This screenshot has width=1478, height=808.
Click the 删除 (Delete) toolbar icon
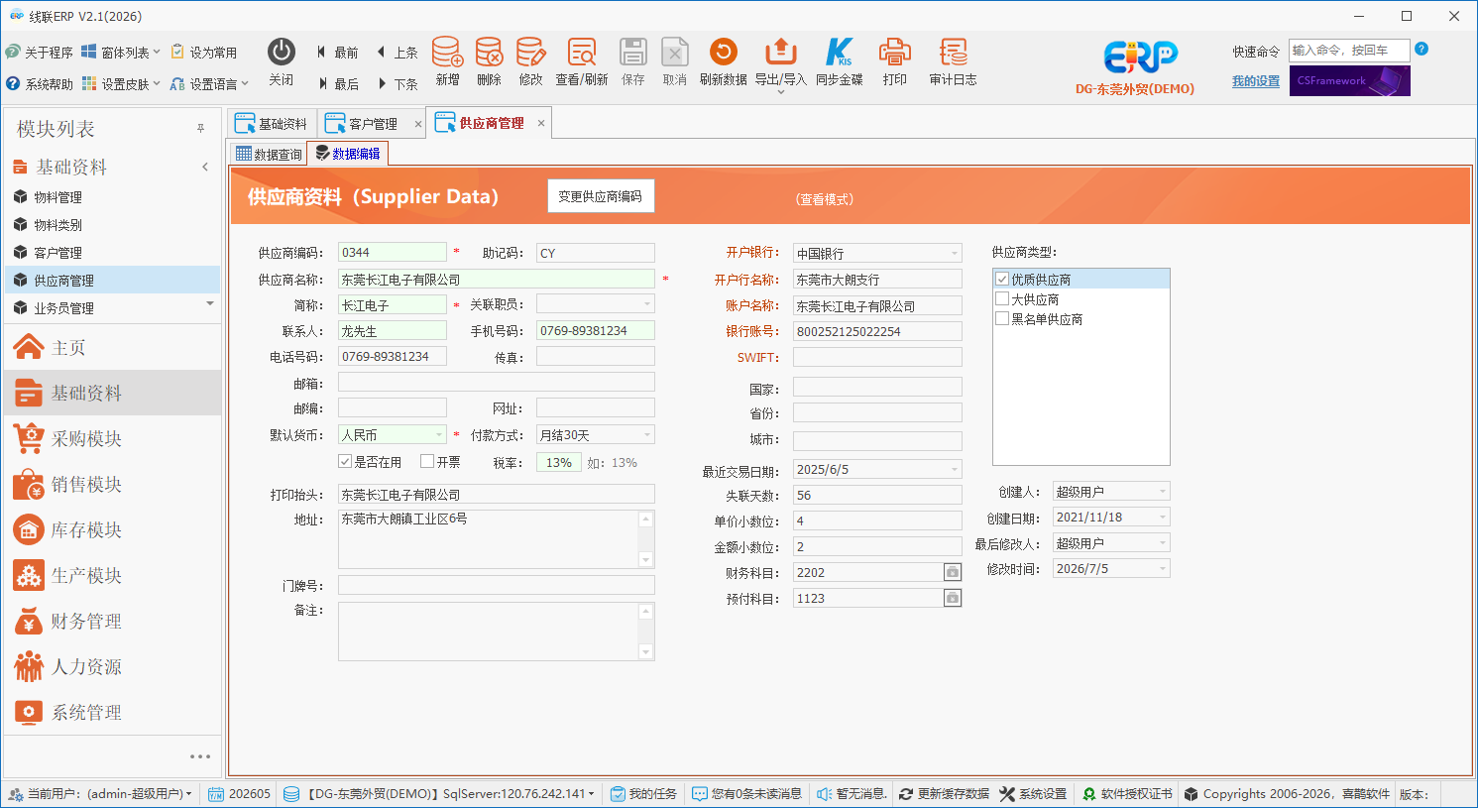point(489,53)
